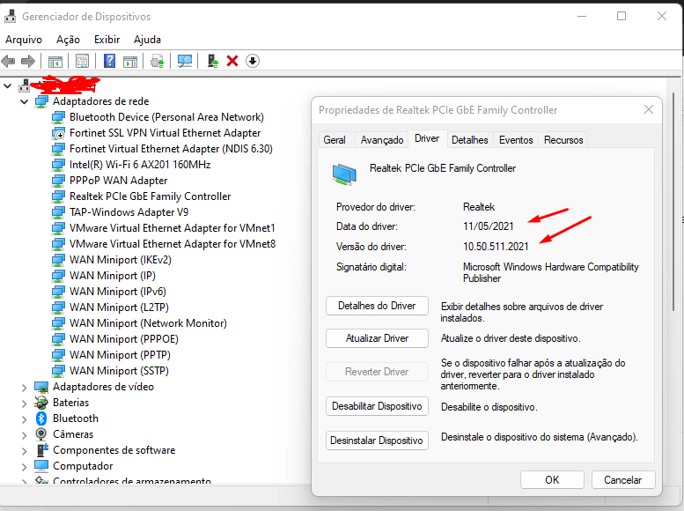Expand the Baterias node
This screenshot has width=684, height=511.
(24, 404)
